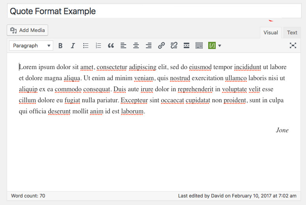This screenshot has height=205, width=306.
Task: Click the Add Media button
Action: pos(28,30)
